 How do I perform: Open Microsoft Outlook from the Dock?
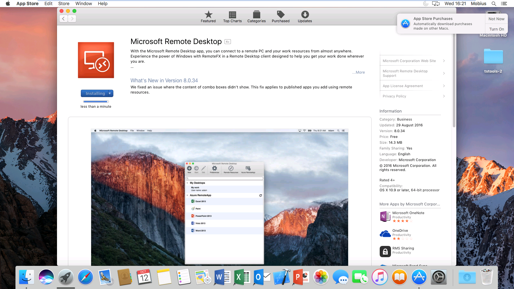click(x=262, y=277)
